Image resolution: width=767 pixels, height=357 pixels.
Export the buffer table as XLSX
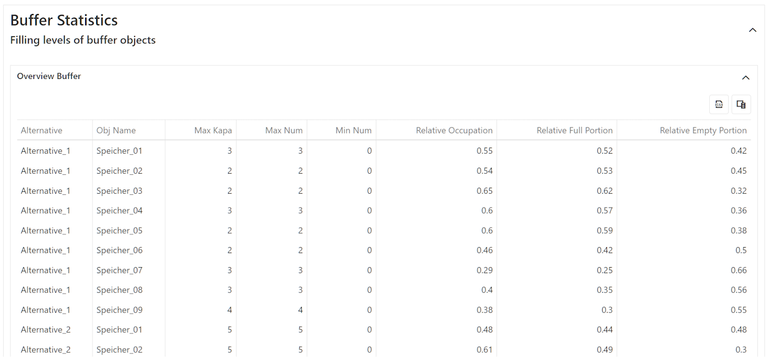click(718, 104)
